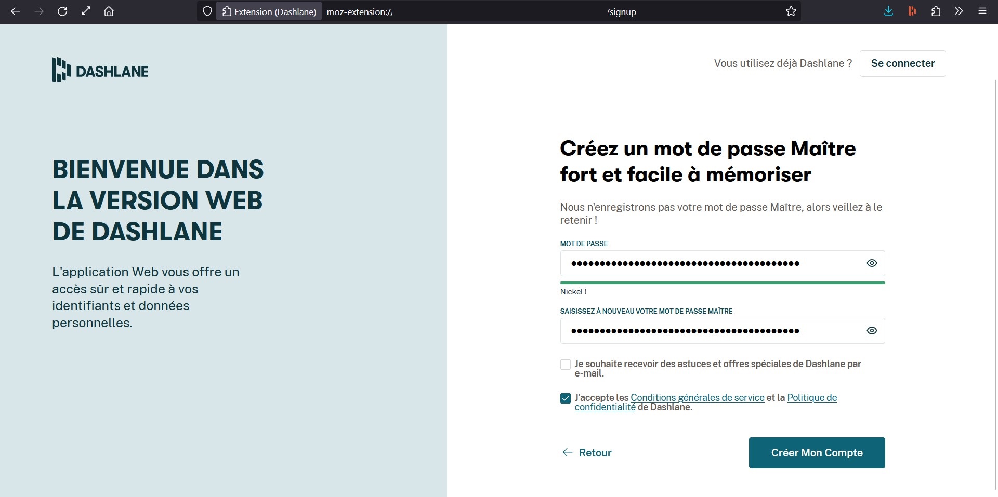The height and width of the screenshot is (497, 998).
Task: Open Conditions générales de service link
Action: point(697,398)
